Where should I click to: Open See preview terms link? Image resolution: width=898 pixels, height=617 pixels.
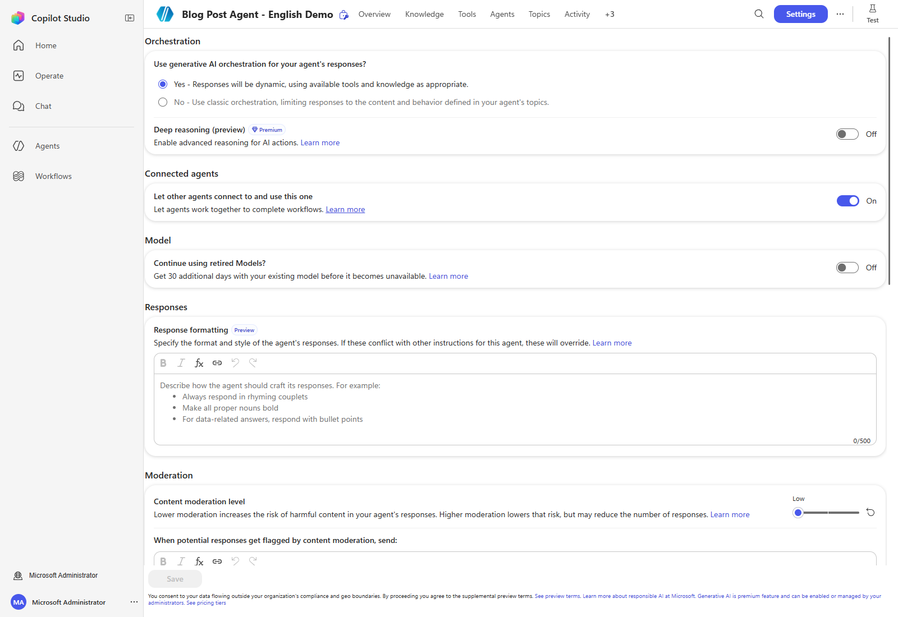click(x=557, y=596)
